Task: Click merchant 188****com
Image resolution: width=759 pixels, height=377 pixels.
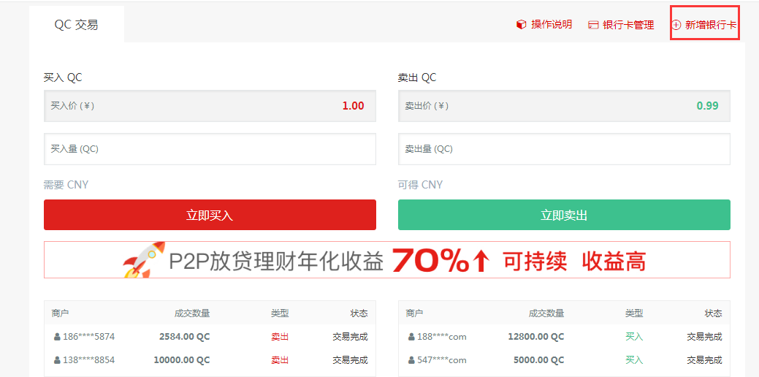Action: coord(441,337)
